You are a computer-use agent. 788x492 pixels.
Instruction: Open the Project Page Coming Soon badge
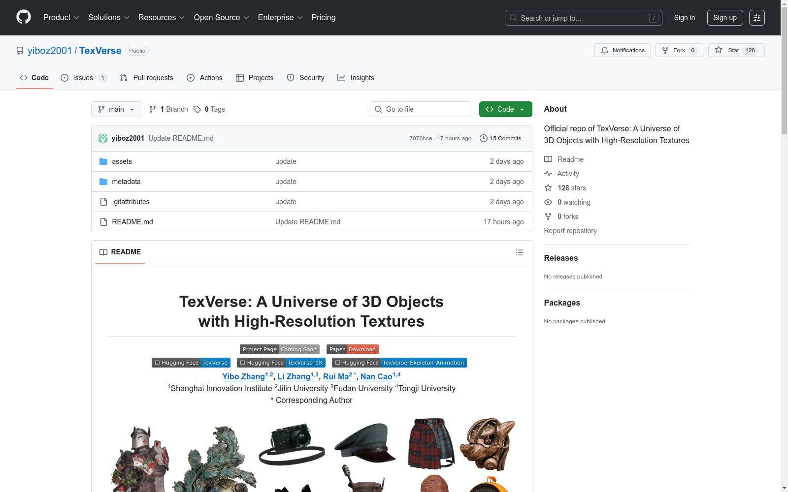click(280, 349)
